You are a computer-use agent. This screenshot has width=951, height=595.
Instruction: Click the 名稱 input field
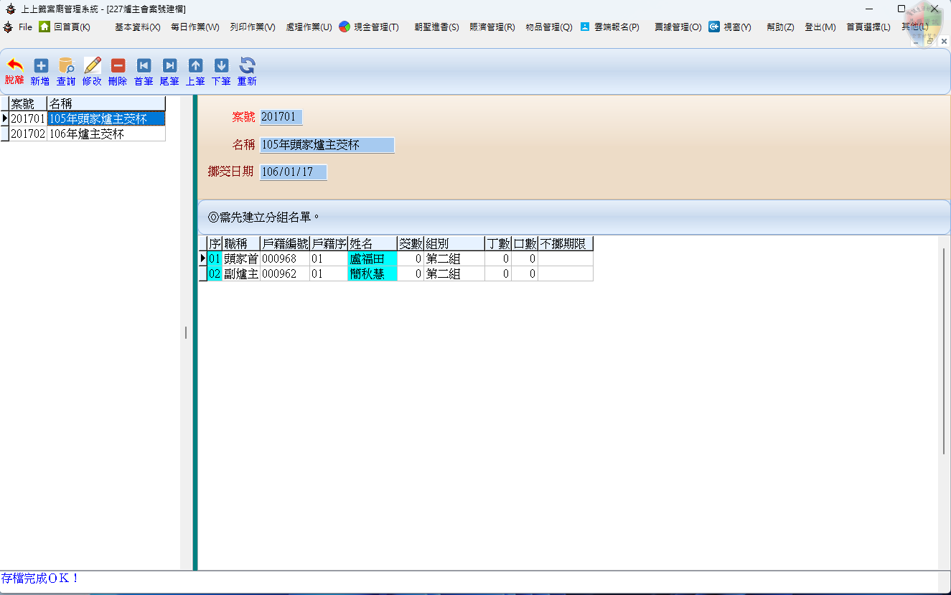[327, 145]
